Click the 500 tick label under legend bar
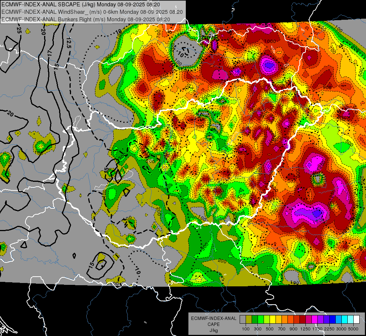Image resolution: width=366 pixels, height=336 pixels. pos(270,329)
